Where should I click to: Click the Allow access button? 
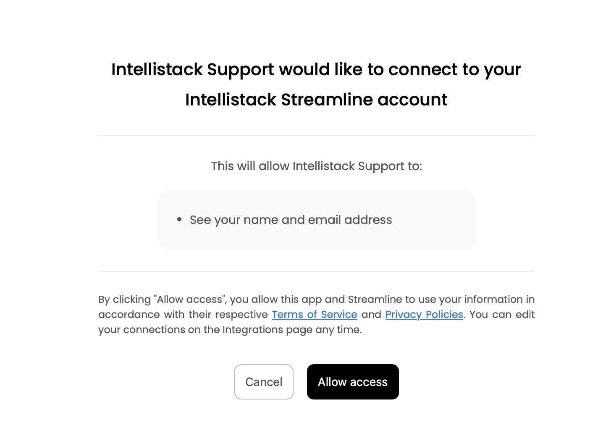pyautogui.click(x=353, y=382)
